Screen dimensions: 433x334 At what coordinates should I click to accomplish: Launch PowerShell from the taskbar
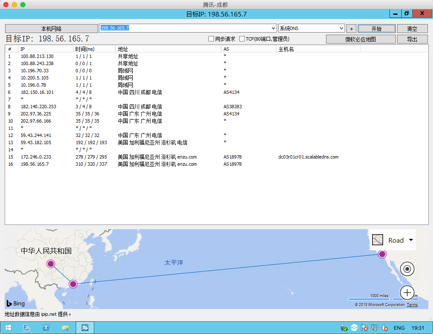pyautogui.click(x=46, y=328)
